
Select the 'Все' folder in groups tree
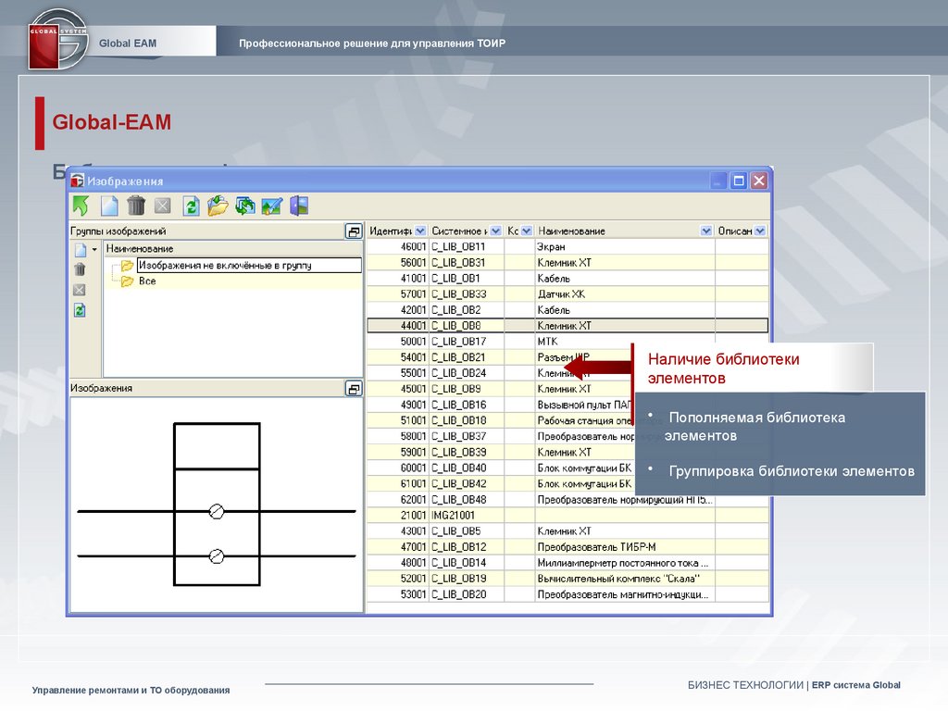(146, 281)
